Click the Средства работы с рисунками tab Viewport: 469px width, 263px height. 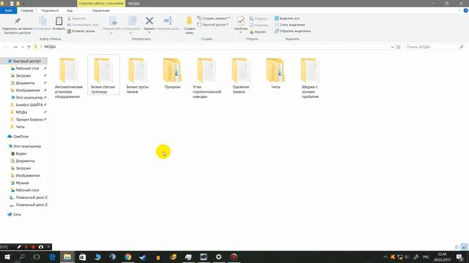101,3
